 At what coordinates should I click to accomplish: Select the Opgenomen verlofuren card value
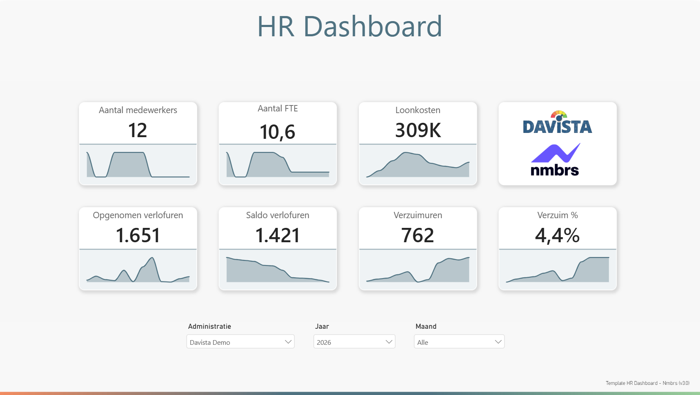pos(138,235)
